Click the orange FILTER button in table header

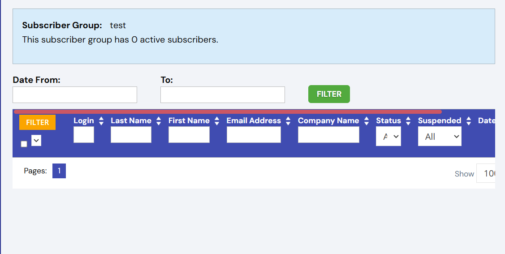37,122
